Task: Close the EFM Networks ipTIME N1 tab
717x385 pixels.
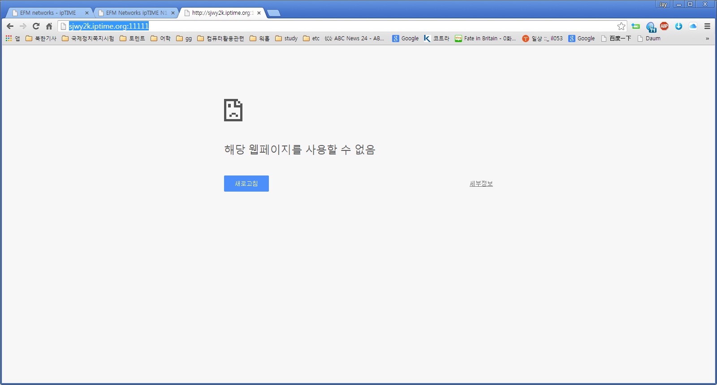Action: coord(173,13)
